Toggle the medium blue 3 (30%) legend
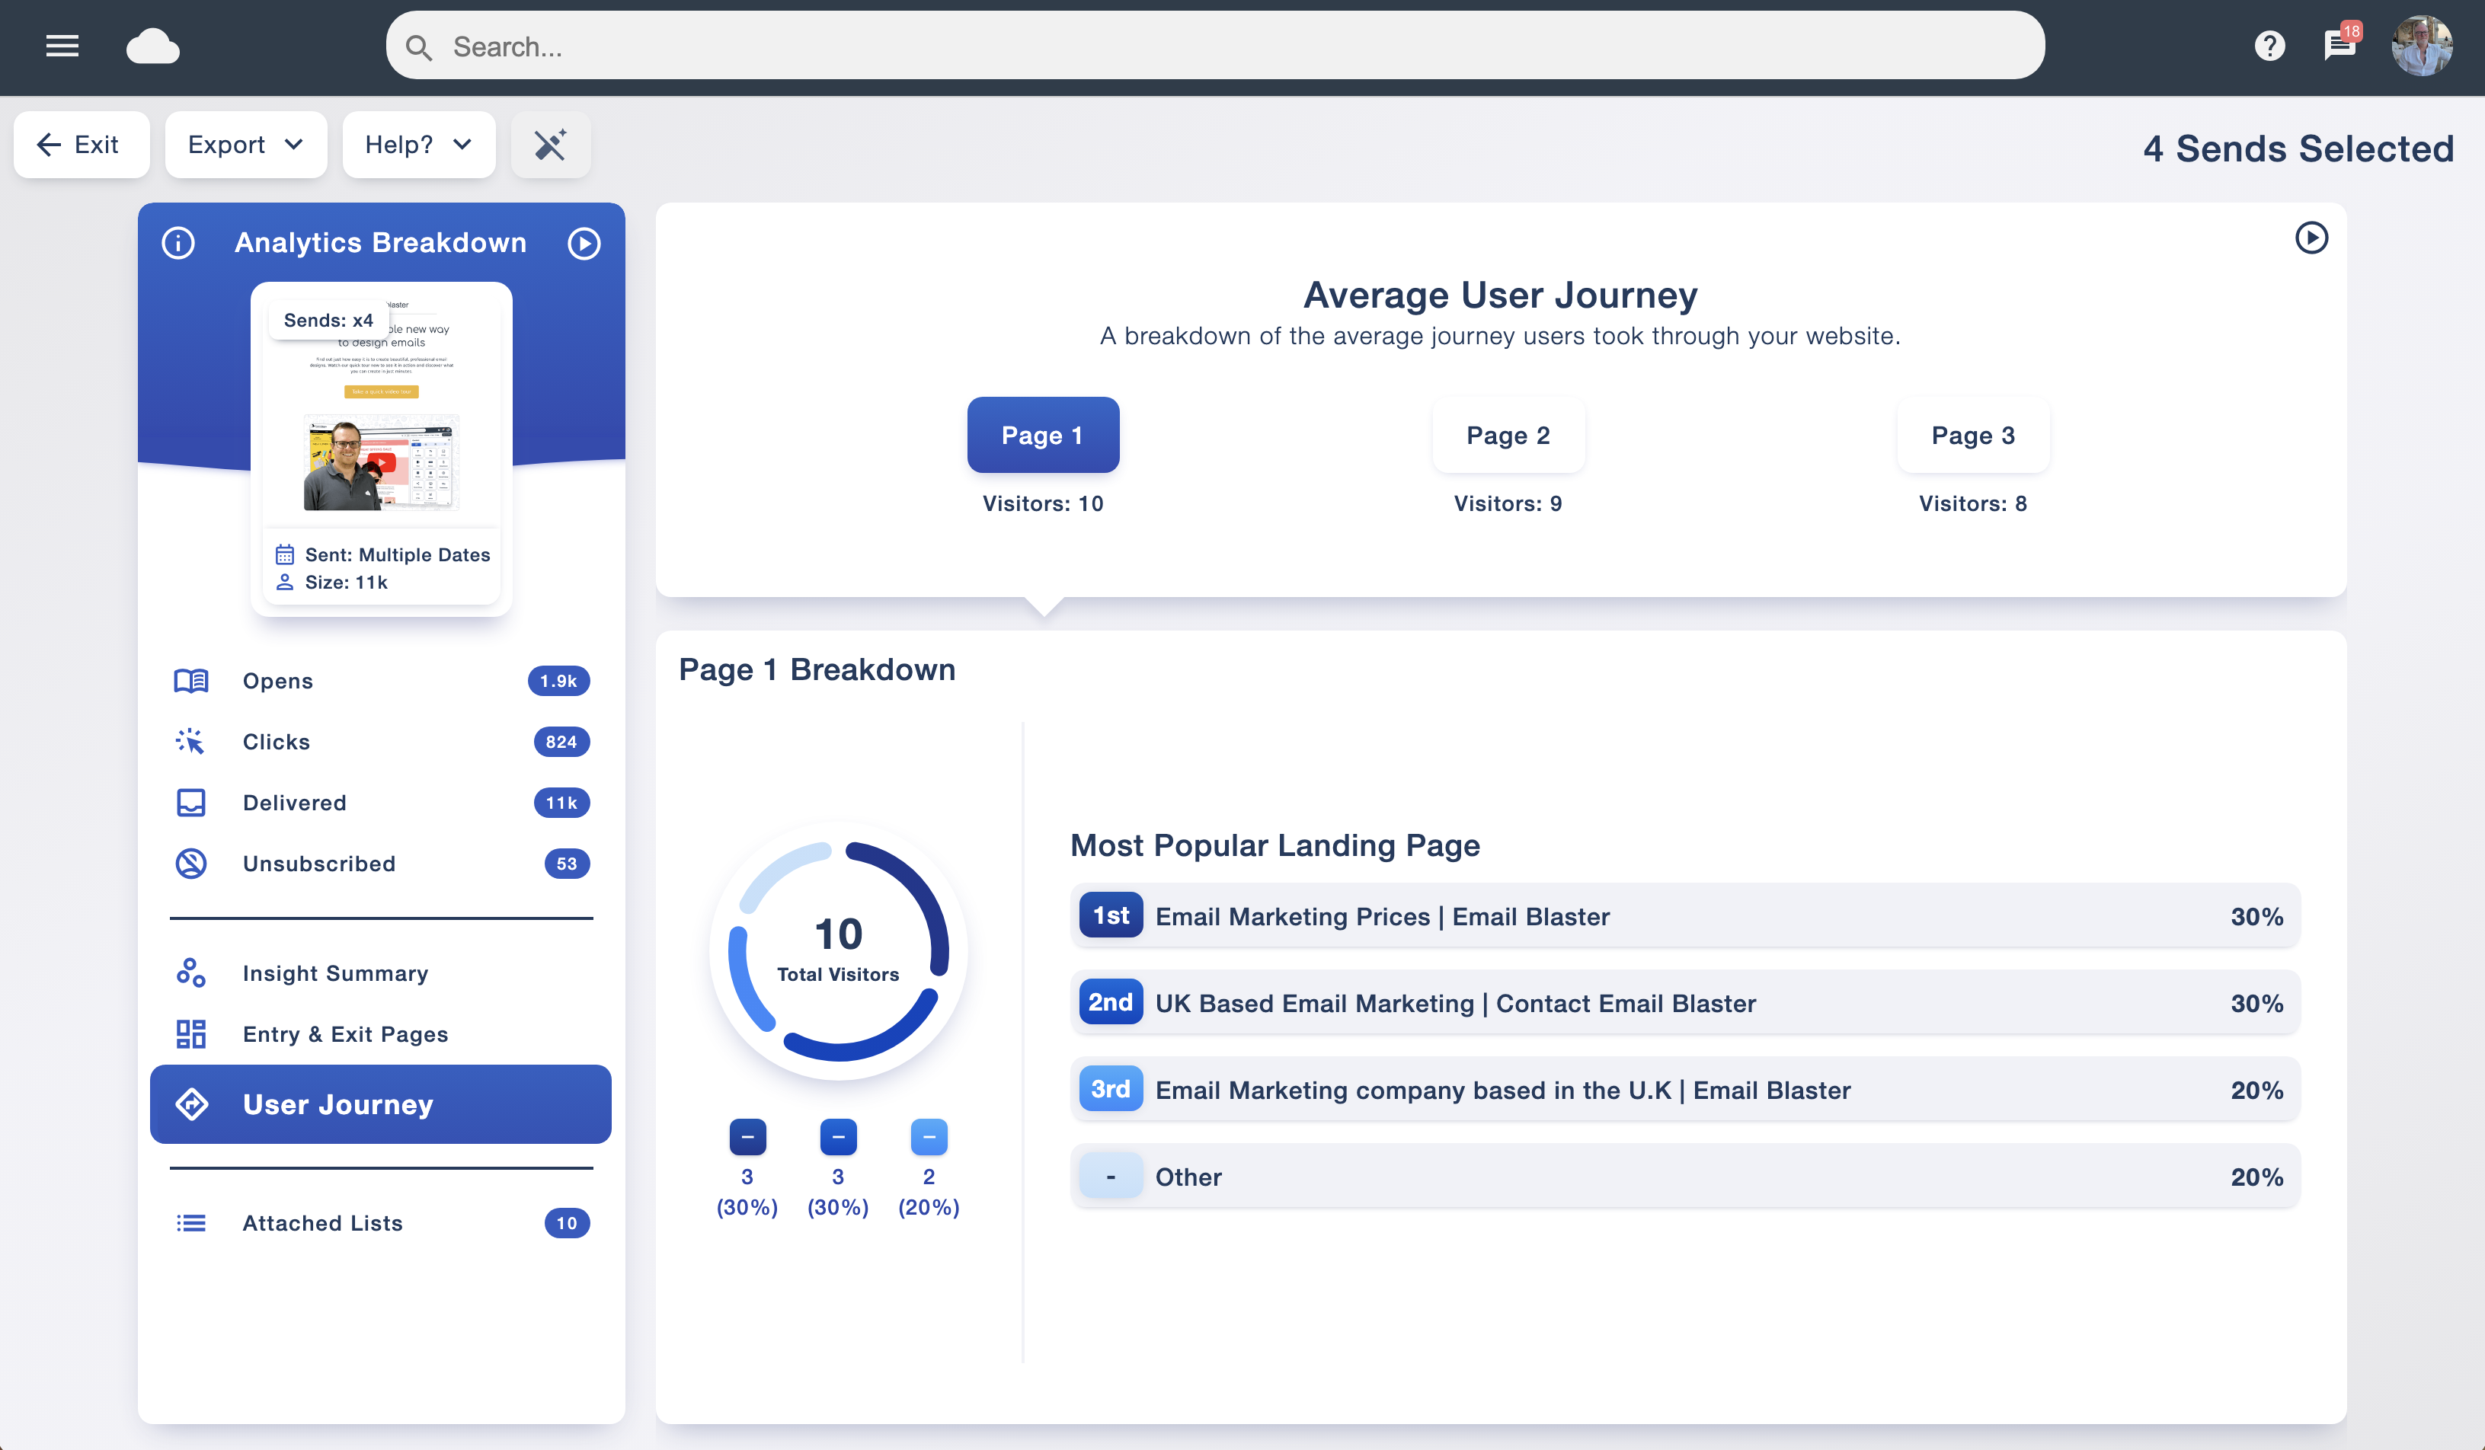This screenshot has width=2485, height=1450. (x=838, y=1138)
